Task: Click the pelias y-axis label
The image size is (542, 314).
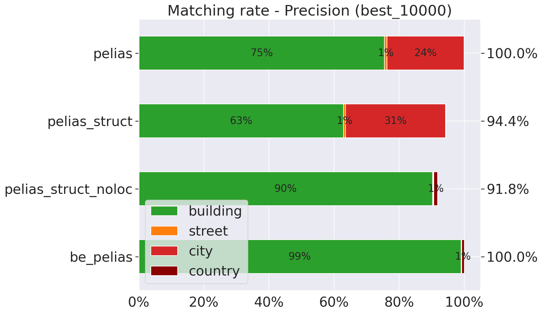Action: (x=113, y=54)
